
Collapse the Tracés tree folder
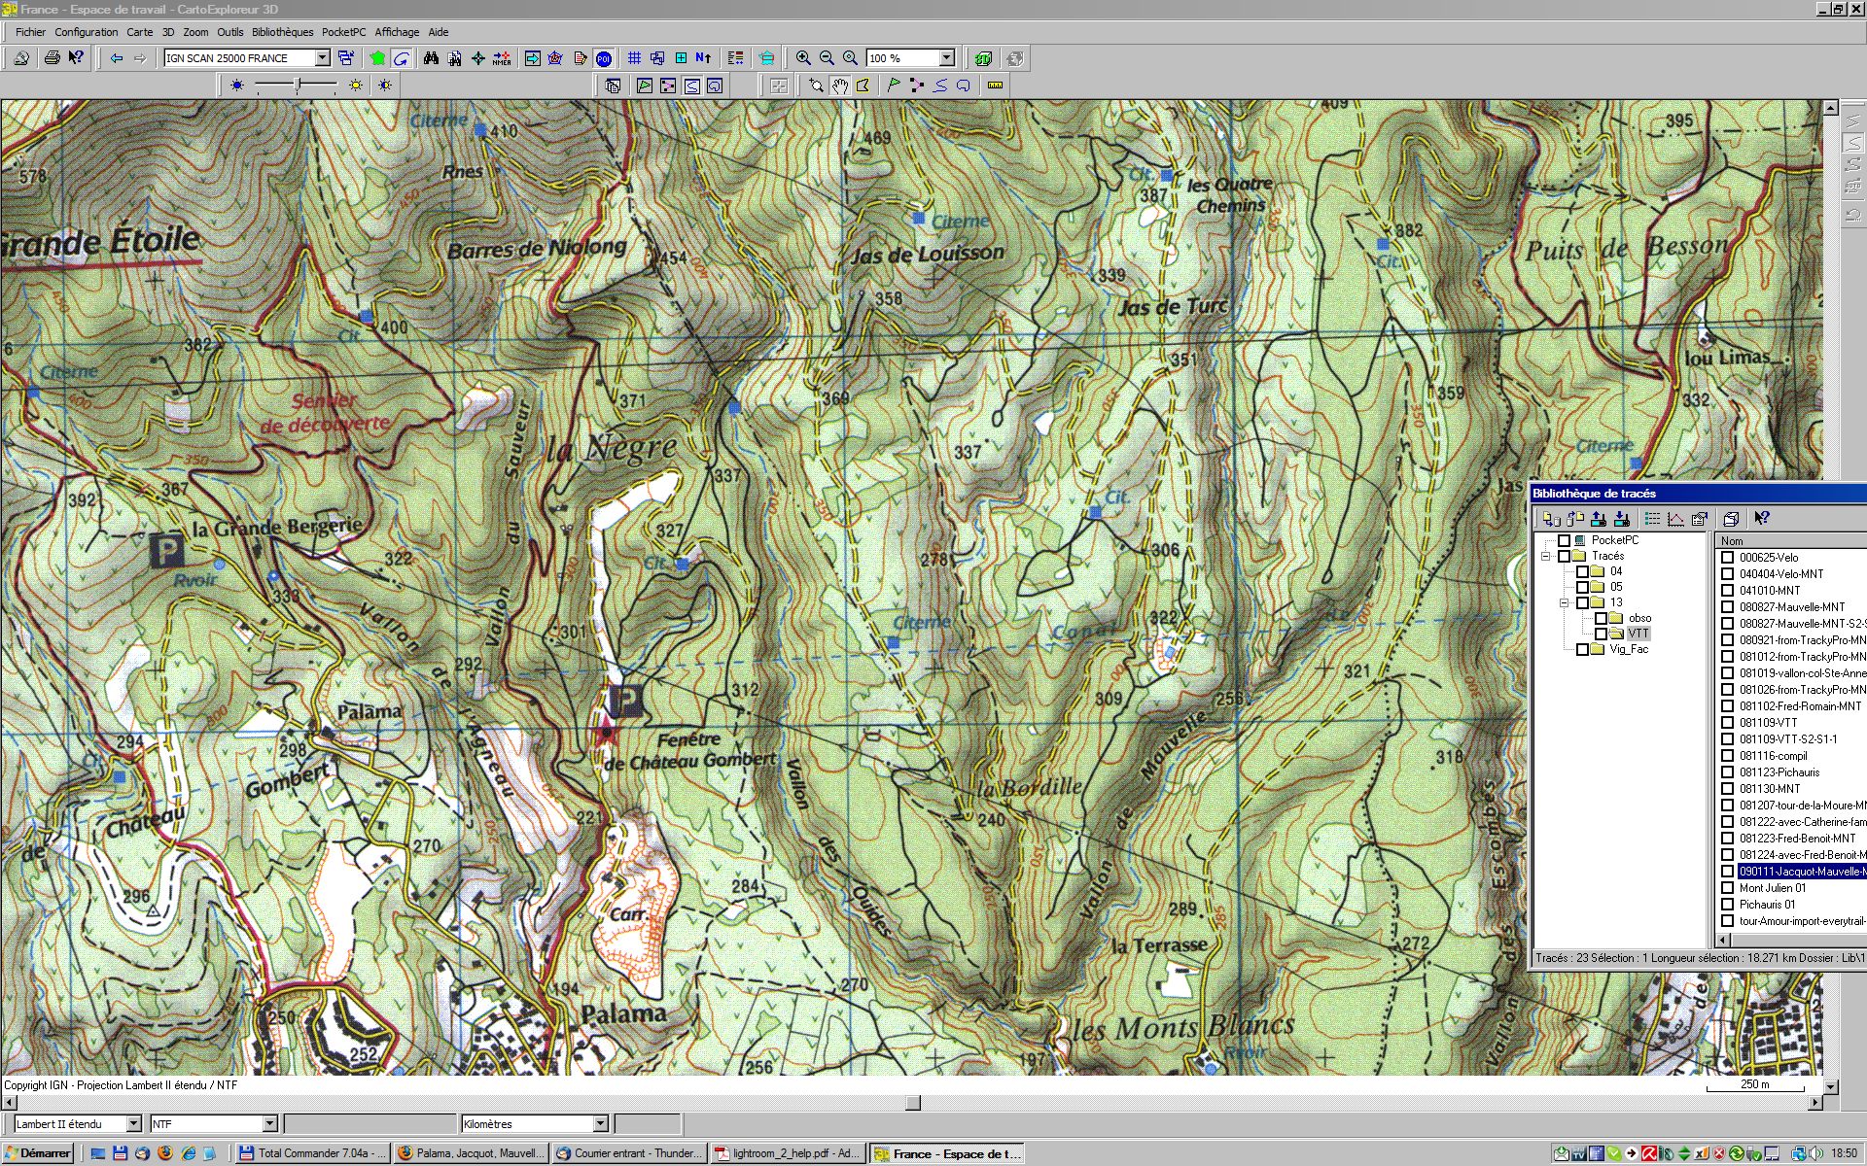click(1545, 557)
